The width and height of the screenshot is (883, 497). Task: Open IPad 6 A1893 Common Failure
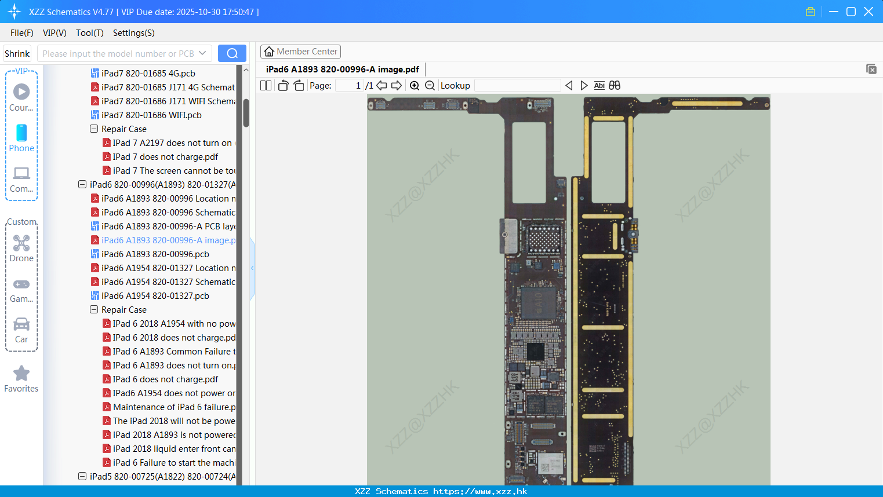169,351
